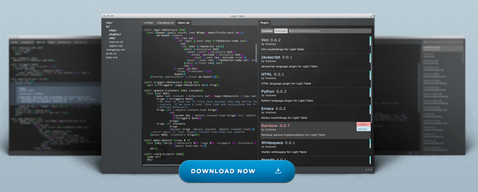
Task: Click the right background Light Table window thumbnail
Action: pyautogui.click(x=420, y=95)
